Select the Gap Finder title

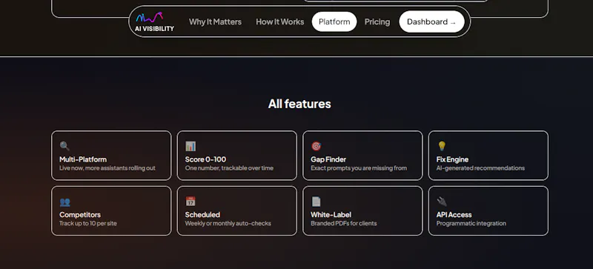click(x=328, y=159)
